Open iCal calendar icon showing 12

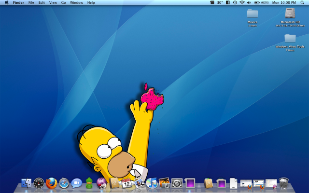[126, 183]
